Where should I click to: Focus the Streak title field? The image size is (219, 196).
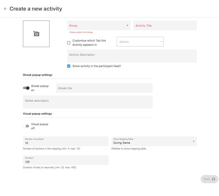104,88
